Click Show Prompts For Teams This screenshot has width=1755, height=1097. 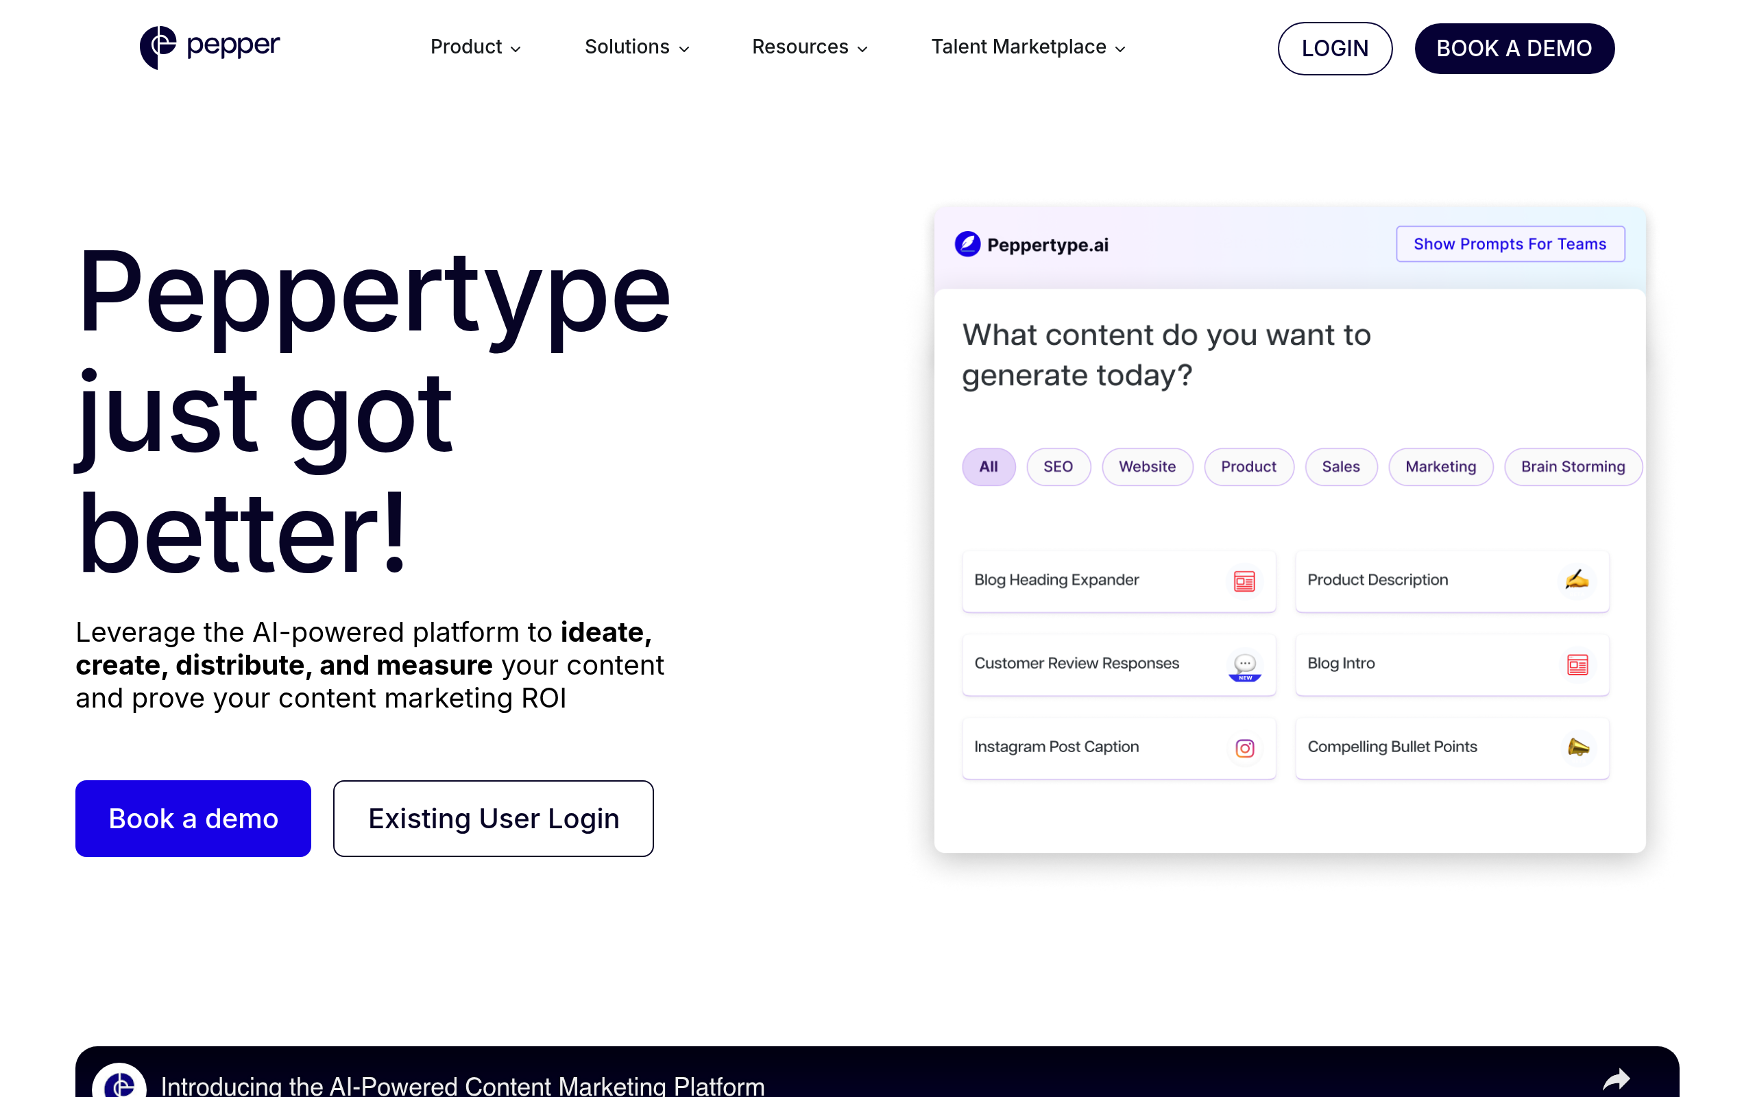click(x=1510, y=244)
